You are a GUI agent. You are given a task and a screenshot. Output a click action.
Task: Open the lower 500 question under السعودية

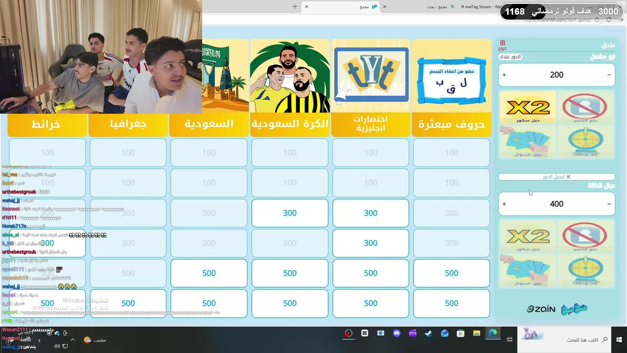tap(209, 303)
